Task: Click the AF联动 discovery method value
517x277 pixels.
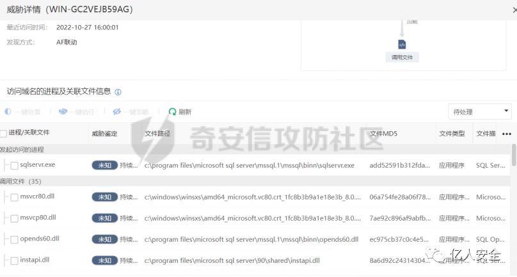Action: coord(67,42)
